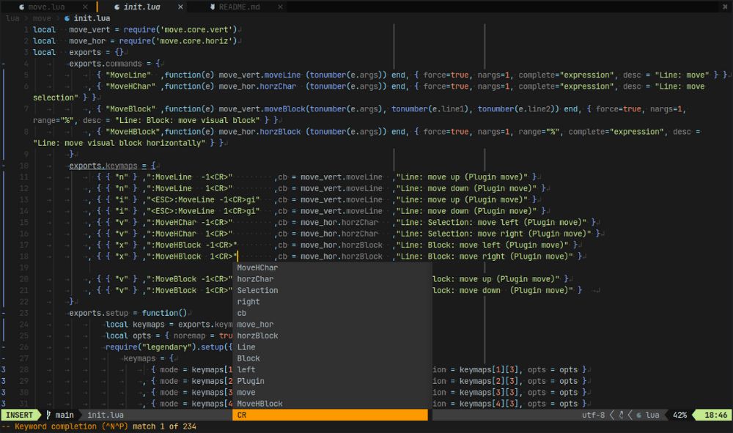Collapse the fold at exports.commands line 4
This screenshot has height=433, width=733.
click(3, 64)
